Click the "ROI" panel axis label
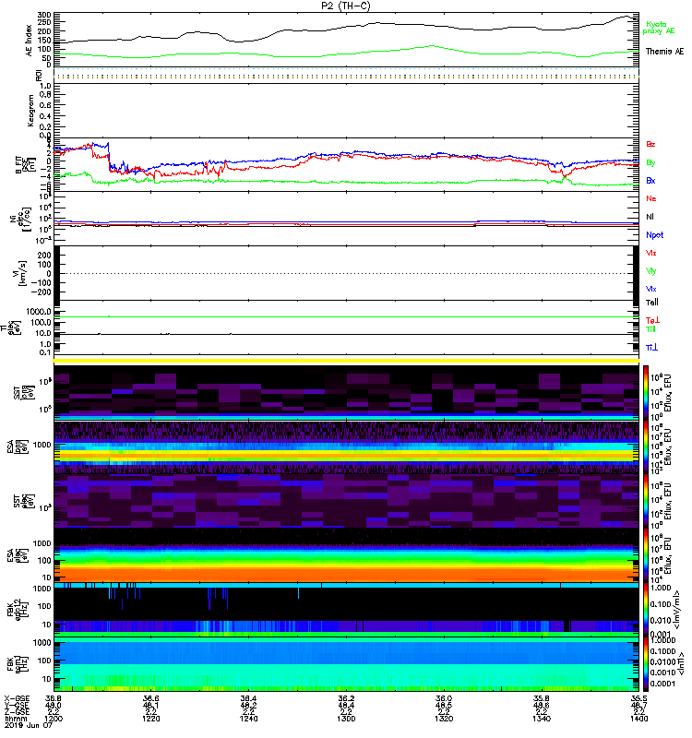692x738 pixels. (39, 76)
